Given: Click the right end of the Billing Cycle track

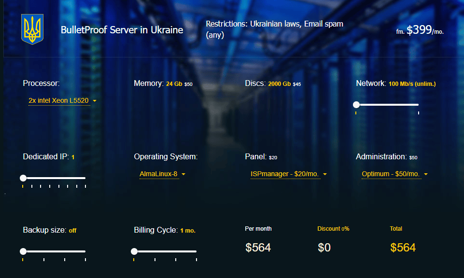Looking at the screenshot, I should 196,251.
